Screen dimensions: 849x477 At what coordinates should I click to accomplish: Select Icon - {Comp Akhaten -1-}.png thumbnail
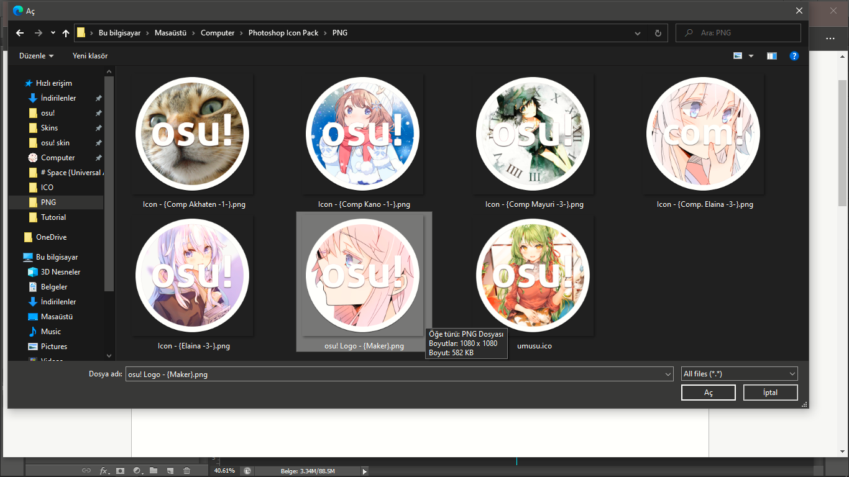click(193, 134)
